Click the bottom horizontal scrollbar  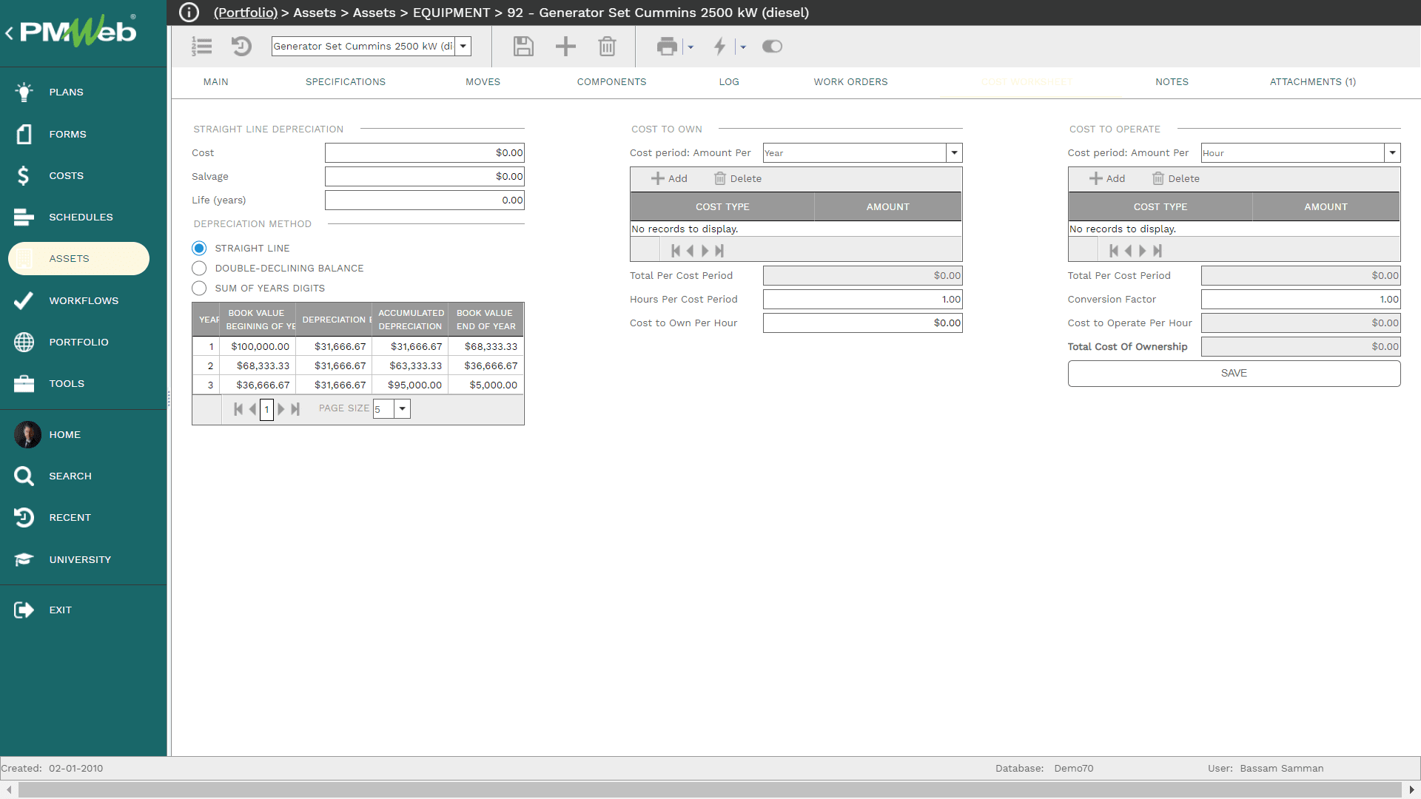tap(710, 790)
